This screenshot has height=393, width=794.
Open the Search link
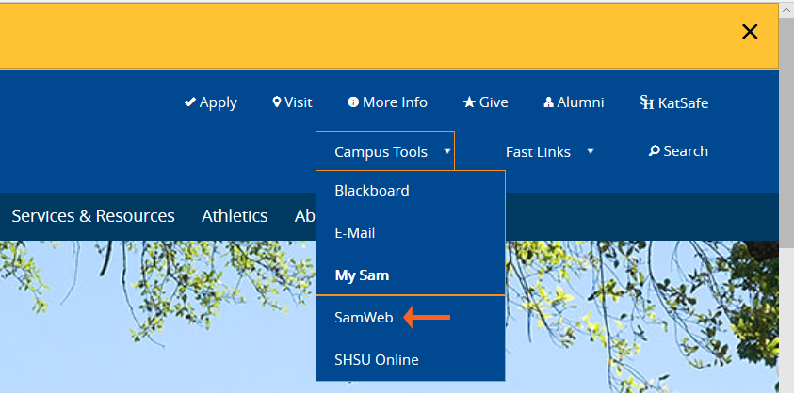click(678, 151)
